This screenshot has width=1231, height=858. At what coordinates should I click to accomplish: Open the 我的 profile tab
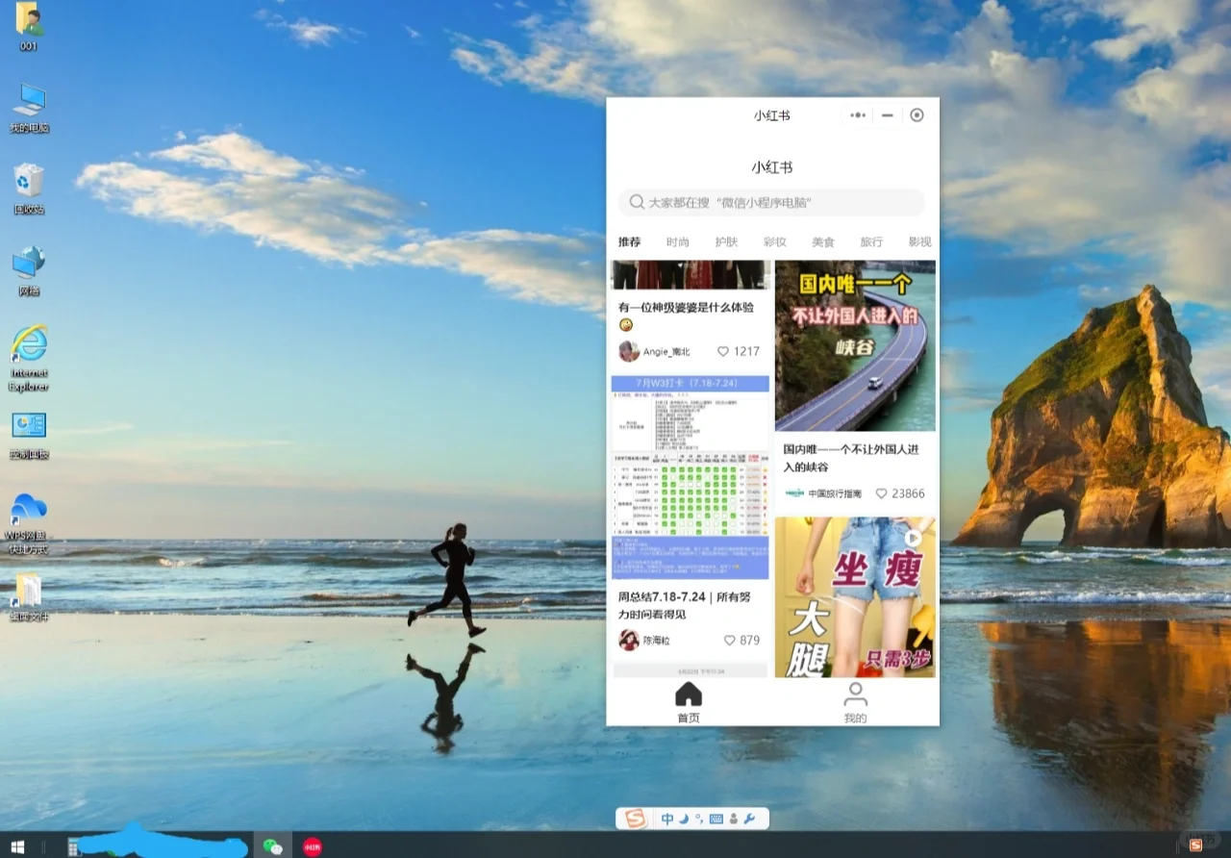point(855,703)
